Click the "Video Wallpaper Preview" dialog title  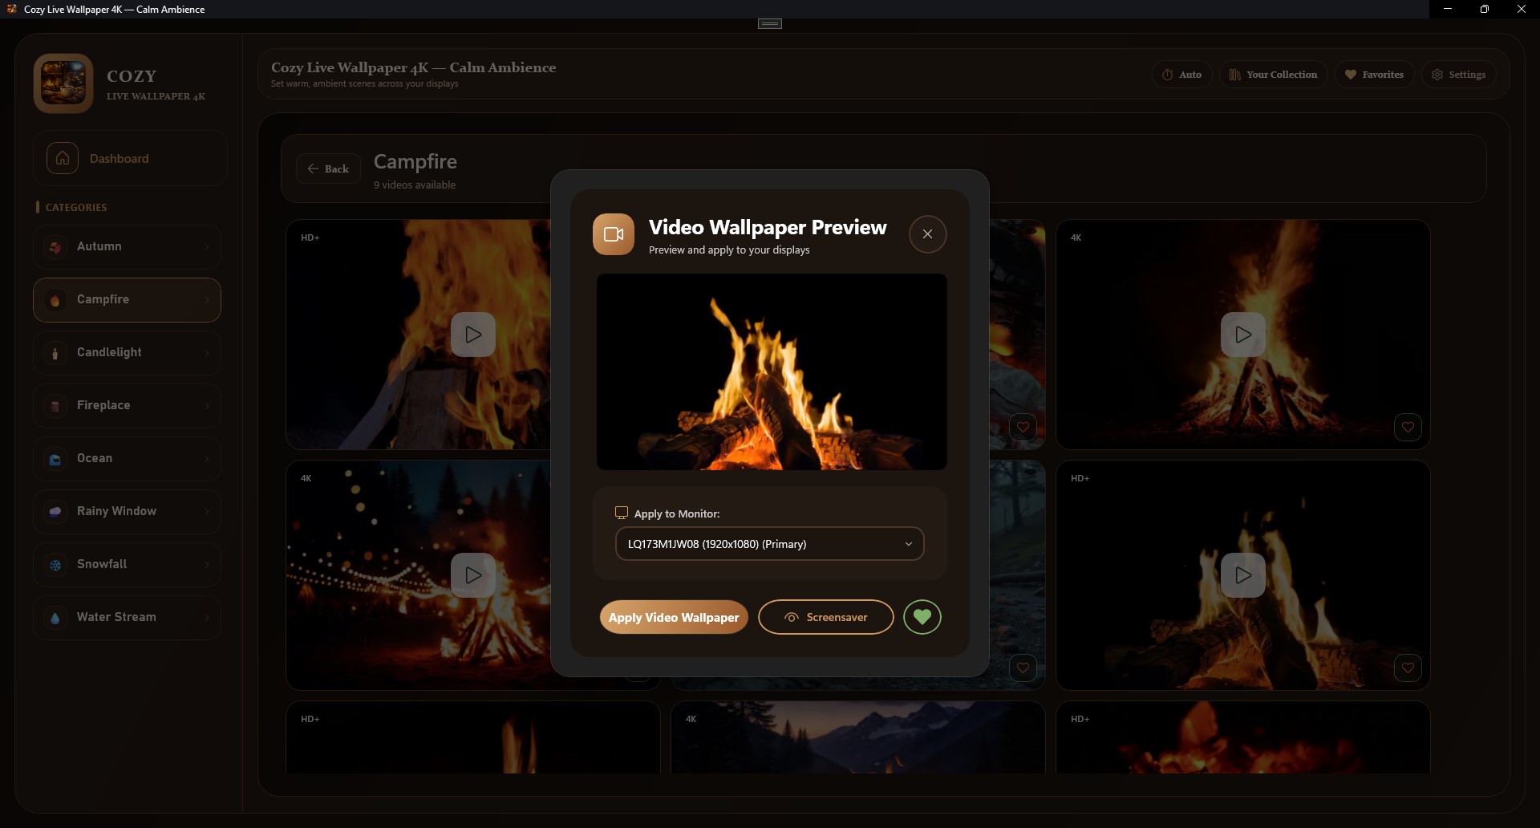coord(768,228)
